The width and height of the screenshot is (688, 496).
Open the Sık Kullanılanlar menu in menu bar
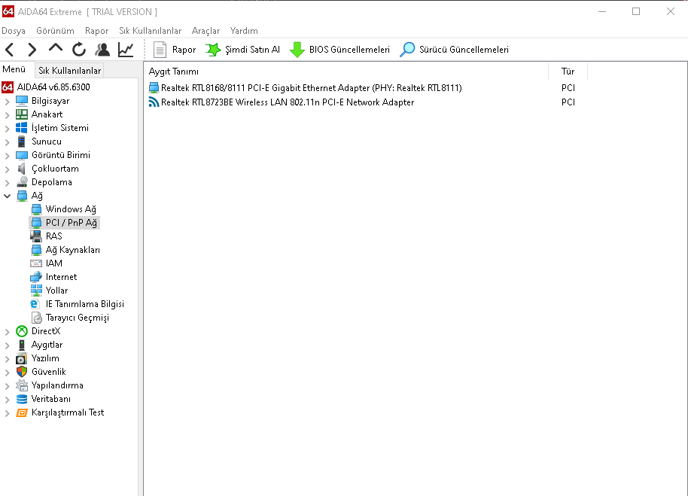coord(150,31)
